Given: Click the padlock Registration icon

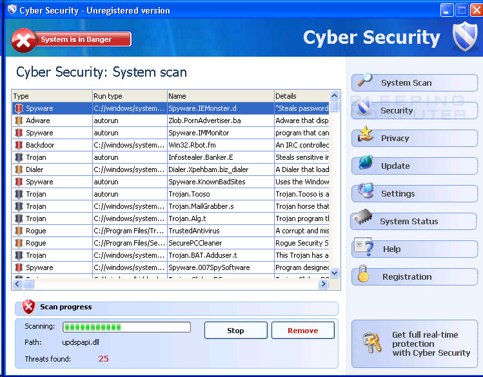Looking at the screenshot, I should 364,275.
